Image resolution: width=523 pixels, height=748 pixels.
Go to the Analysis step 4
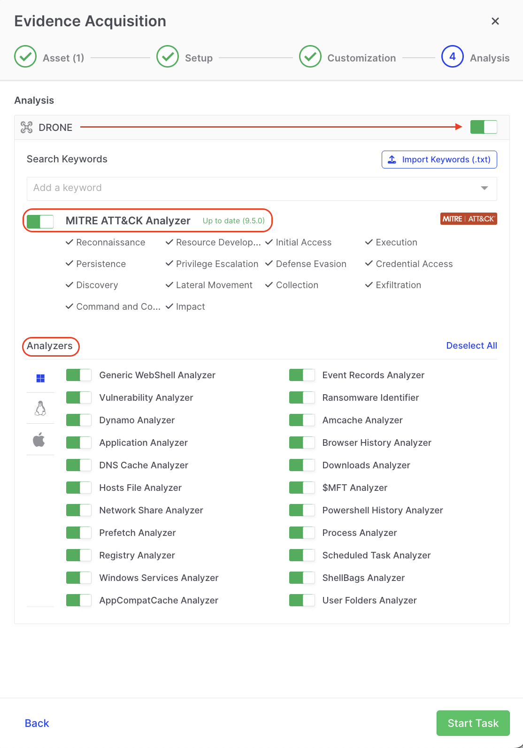click(452, 57)
